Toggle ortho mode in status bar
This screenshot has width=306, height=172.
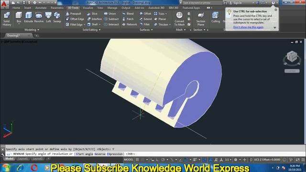coord(157,160)
